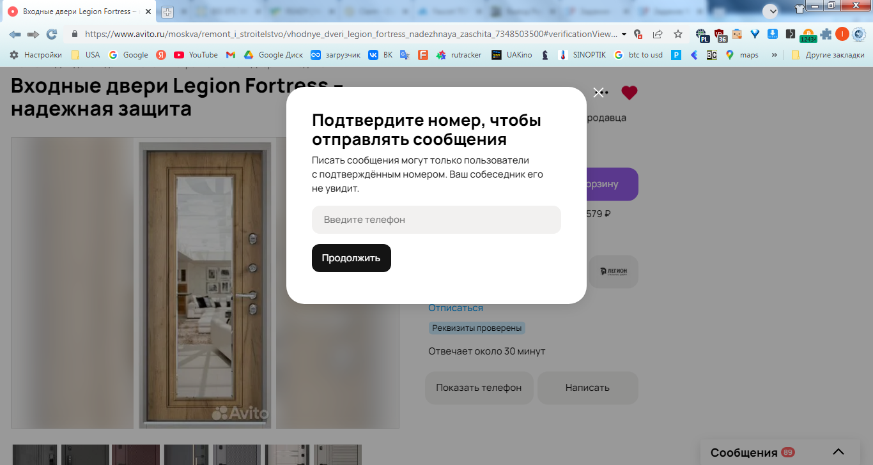The height and width of the screenshot is (465, 873).
Task: Open the USA bookmarks folder
Action: [x=86, y=55]
